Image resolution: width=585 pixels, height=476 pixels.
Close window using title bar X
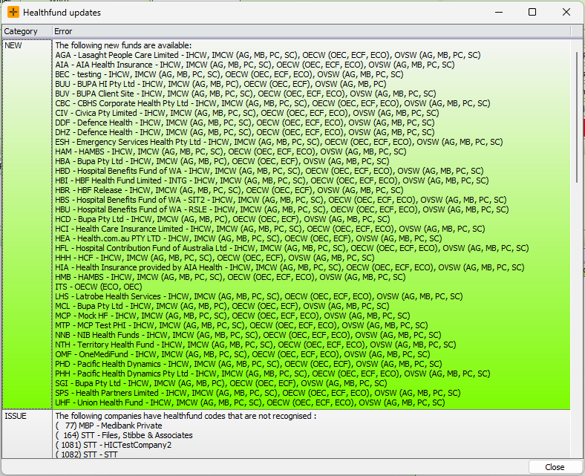pos(566,13)
